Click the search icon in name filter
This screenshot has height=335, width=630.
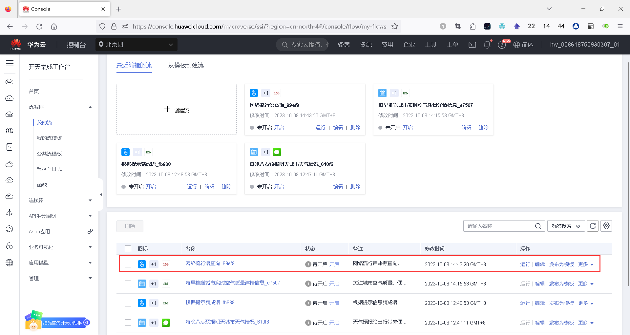(538, 226)
